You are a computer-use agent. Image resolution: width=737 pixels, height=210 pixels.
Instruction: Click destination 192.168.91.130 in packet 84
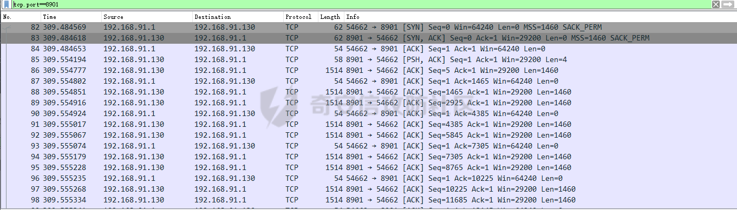[224, 49]
